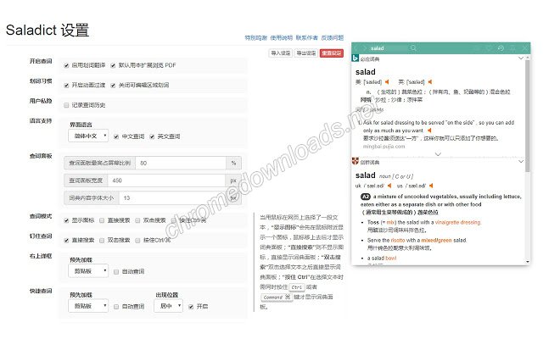Screen dimensions: 543x339
Task: Expand more Bing results with bottom chevron
Action: coord(438,154)
